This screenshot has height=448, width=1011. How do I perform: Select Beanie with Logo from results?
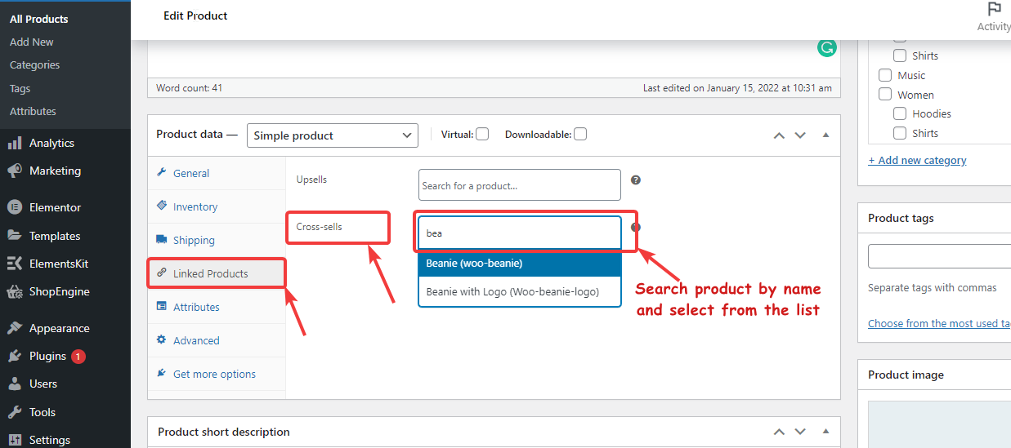512,291
